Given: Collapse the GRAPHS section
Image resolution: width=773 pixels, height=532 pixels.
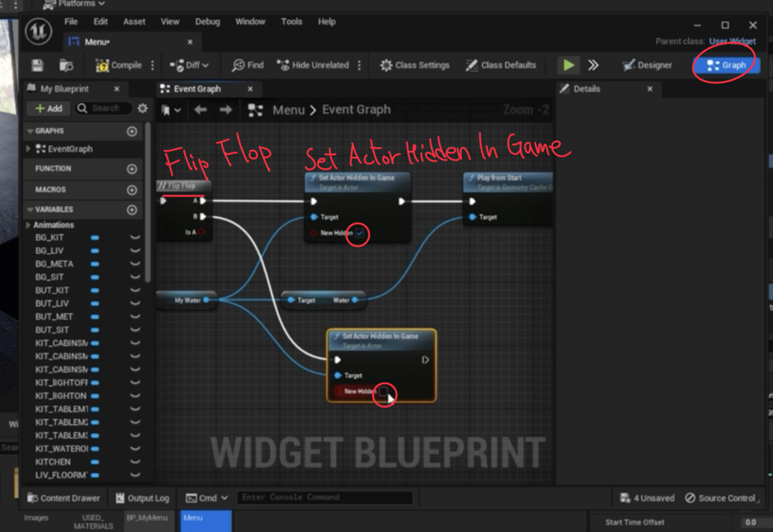Looking at the screenshot, I should coord(30,131).
